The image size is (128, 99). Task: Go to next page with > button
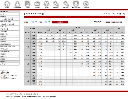[74, 17]
